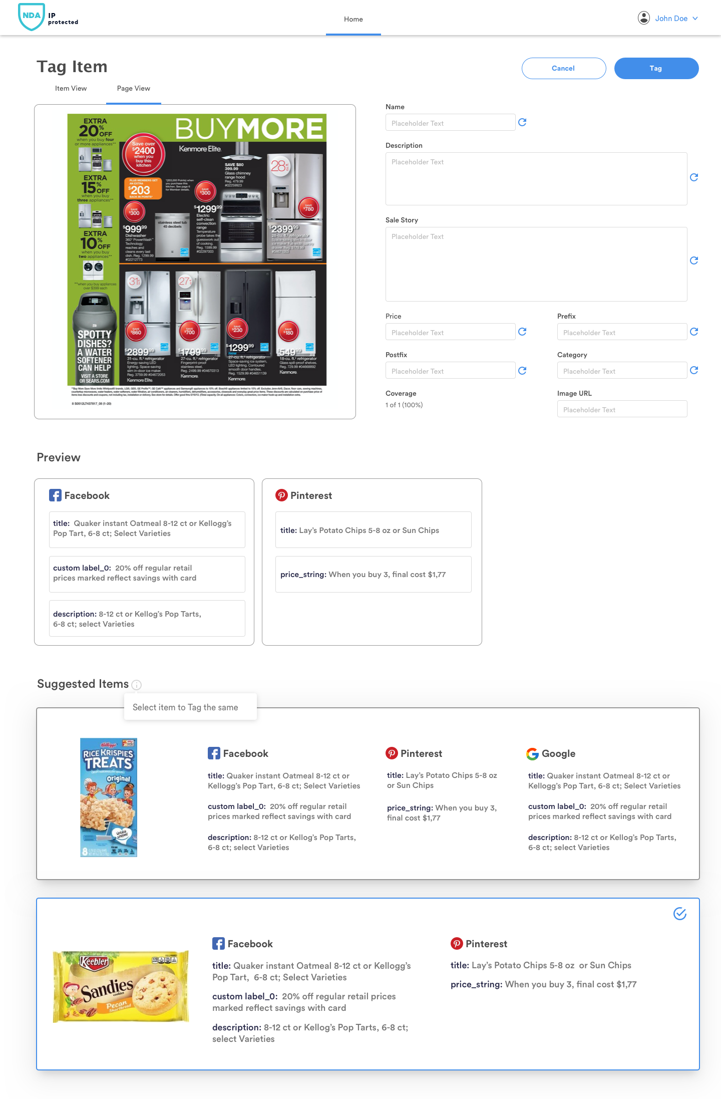Refresh the Description field
The width and height of the screenshot is (721, 1099).
tap(694, 177)
